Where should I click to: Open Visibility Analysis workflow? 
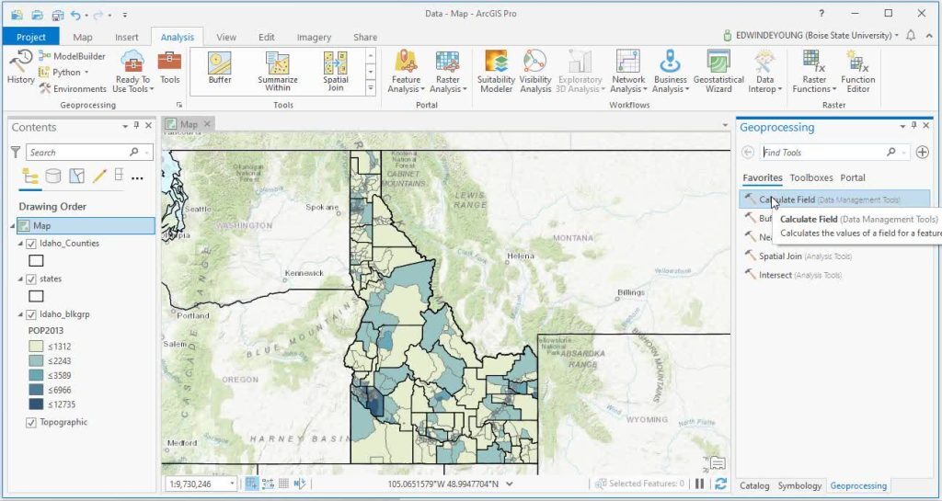(x=535, y=72)
